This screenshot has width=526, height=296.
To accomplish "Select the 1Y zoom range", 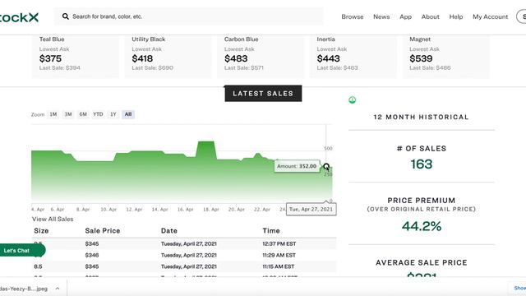I will tap(113, 114).
